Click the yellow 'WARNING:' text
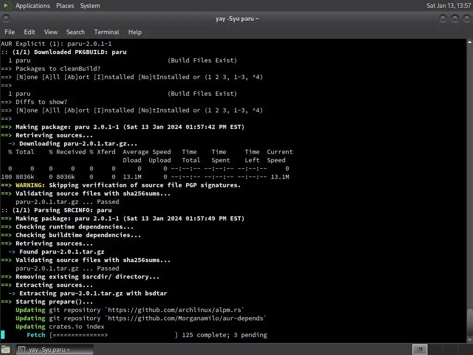Viewport: 473px width, 355px height. [30, 185]
